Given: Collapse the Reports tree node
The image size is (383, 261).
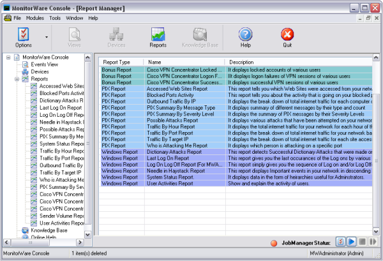Looking at the screenshot, I should coord(17,79).
